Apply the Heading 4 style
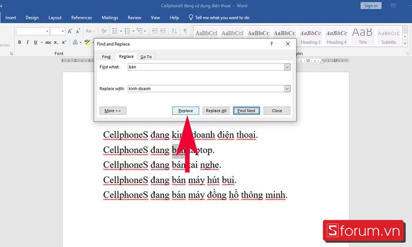Viewport: 412px width, 247px height. click(337, 36)
